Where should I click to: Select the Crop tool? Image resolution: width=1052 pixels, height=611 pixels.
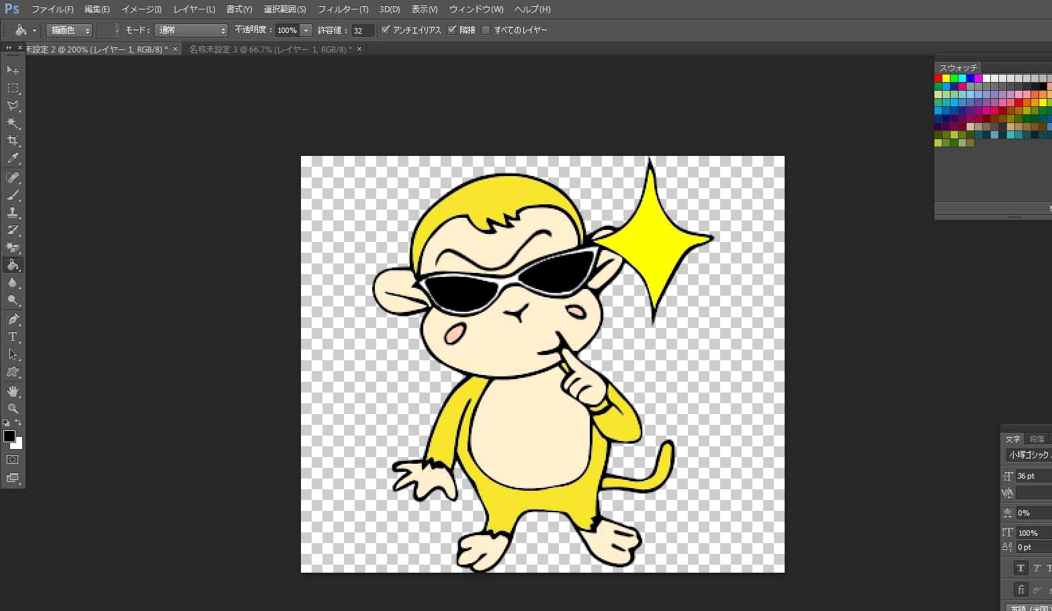(x=13, y=140)
